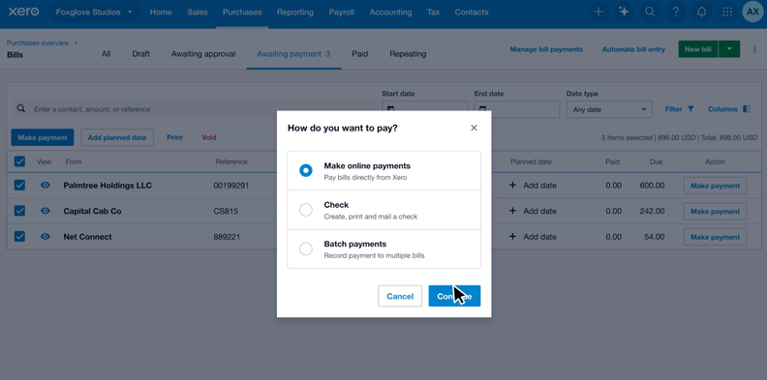The image size is (767, 380).
Task: Switch to the Repeating tab
Action: click(x=408, y=54)
